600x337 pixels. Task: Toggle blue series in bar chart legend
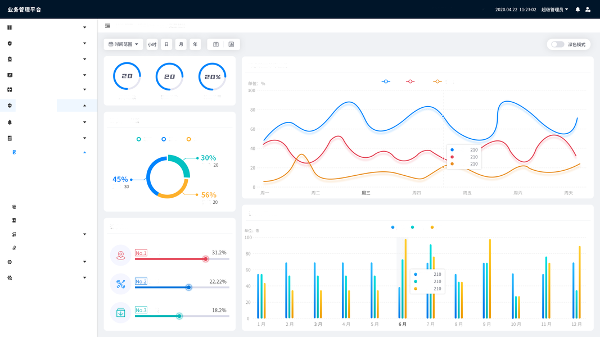pos(393,227)
